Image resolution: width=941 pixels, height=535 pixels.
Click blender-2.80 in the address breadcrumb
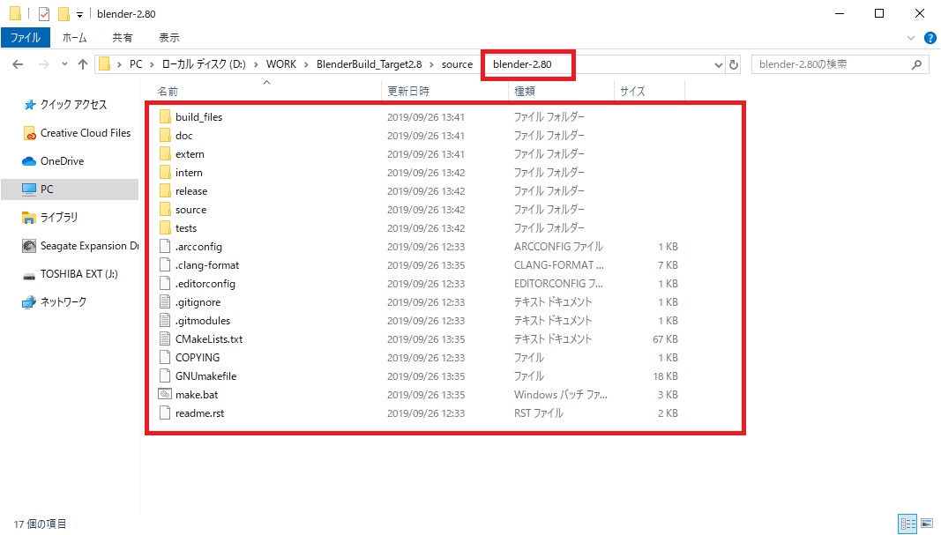point(522,64)
